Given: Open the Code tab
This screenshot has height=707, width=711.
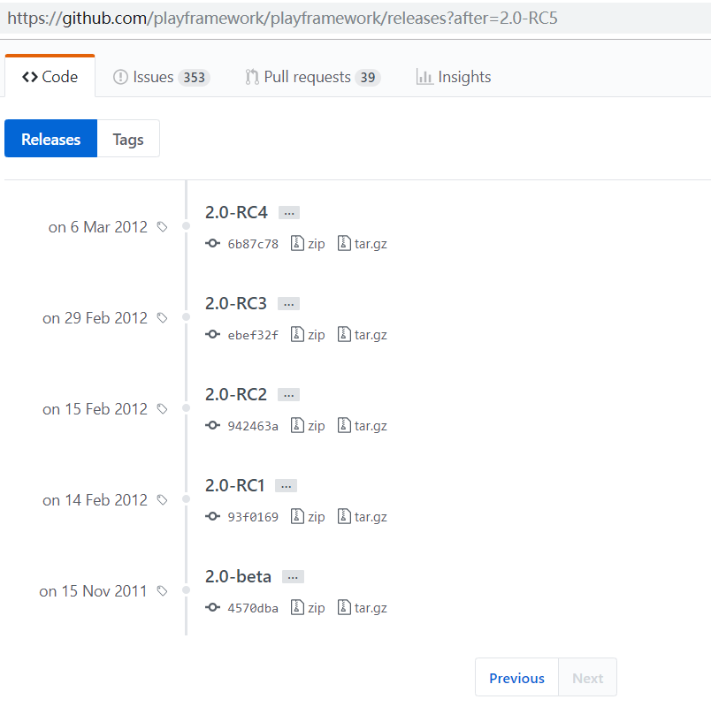Looking at the screenshot, I should [x=50, y=77].
